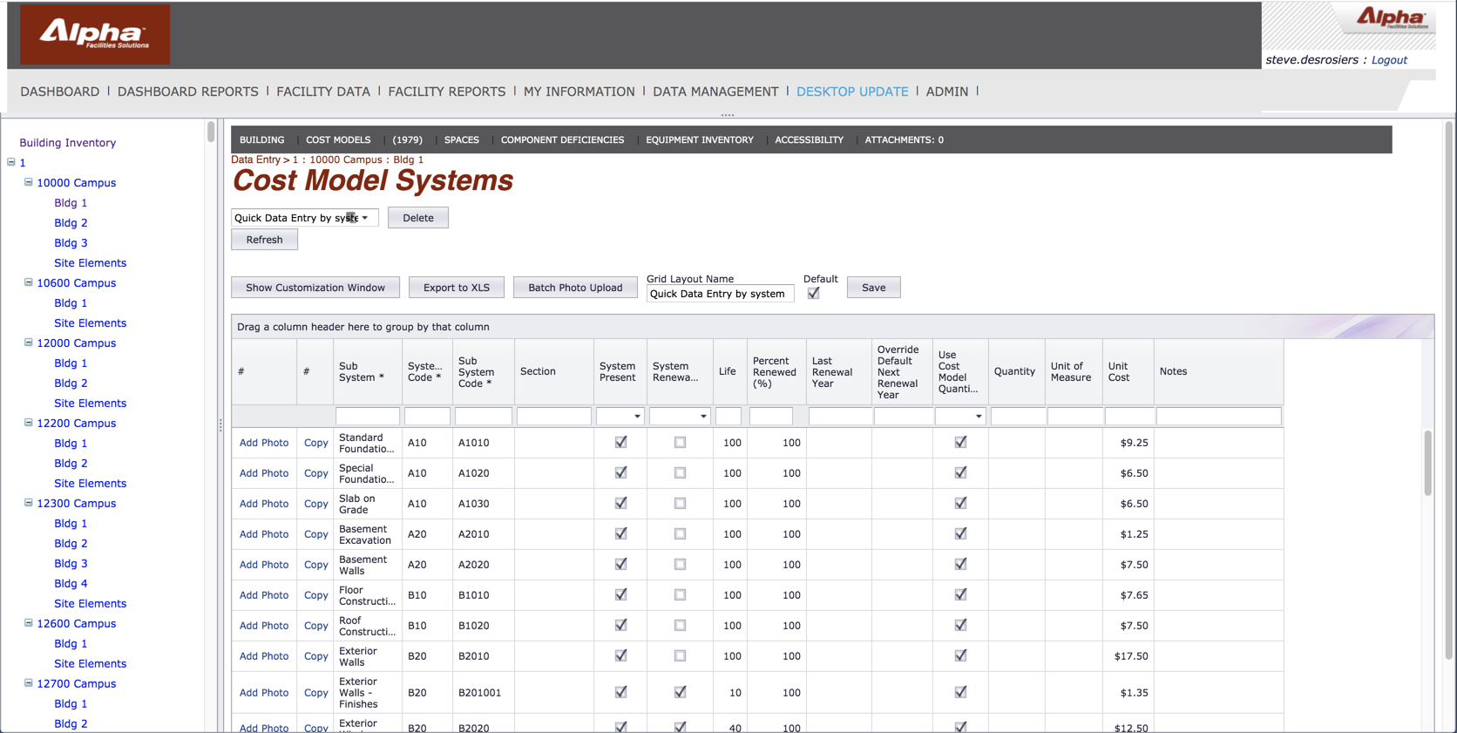The image size is (1457, 733).
Task: Uncheck Use Cost Model Quantity for A1030
Action: (x=960, y=504)
